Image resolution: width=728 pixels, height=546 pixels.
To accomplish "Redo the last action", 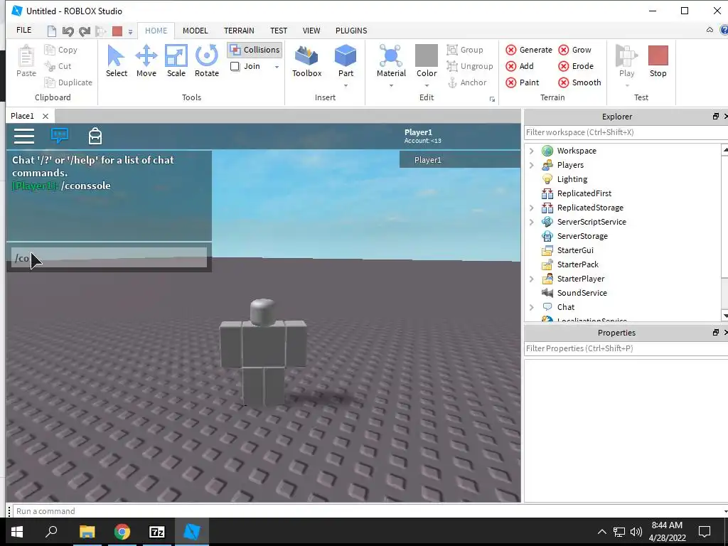I will pos(85,31).
